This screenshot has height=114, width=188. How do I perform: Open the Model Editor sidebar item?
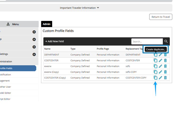[x=19, y=93]
